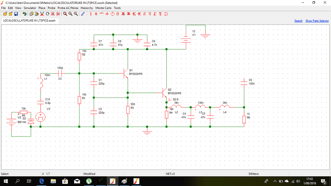Click the Save schematic icon in toolbar
This screenshot has width=331, height=186.
coord(17,14)
